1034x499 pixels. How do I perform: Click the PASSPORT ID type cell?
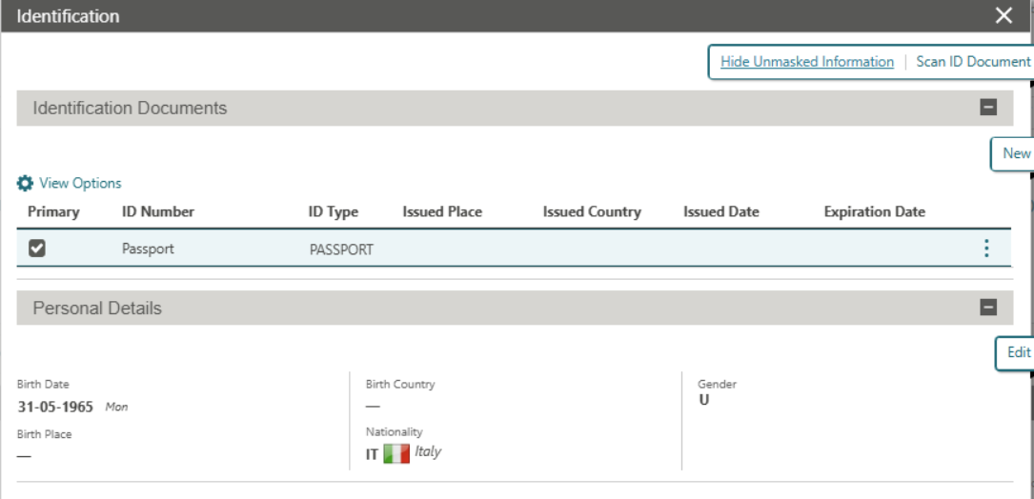coord(341,249)
